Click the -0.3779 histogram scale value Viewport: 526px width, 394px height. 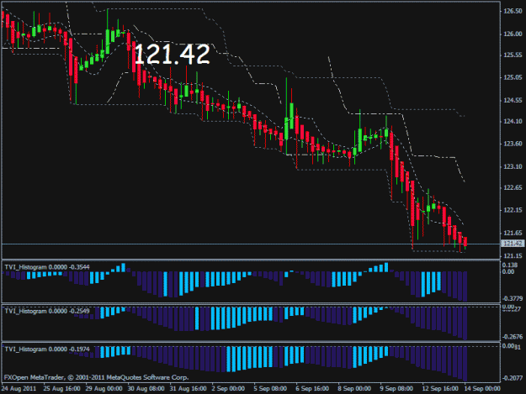pyautogui.click(x=513, y=298)
